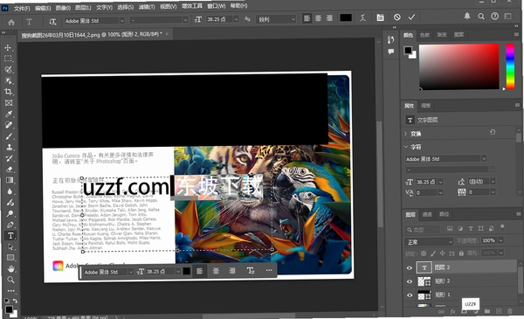Select the Hand tool
The width and height of the screenshot is (524, 319).
(10, 269)
